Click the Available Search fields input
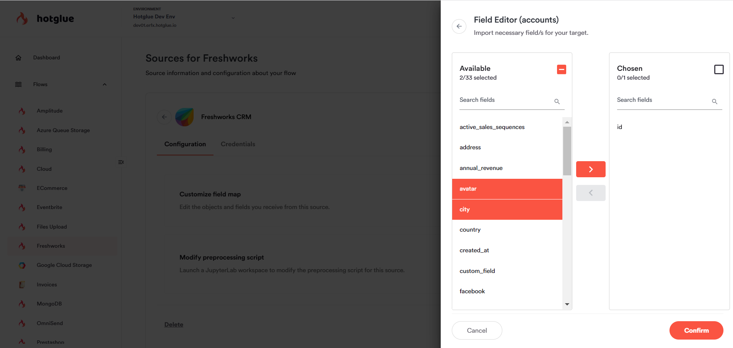The width and height of the screenshot is (733, 348). (x=505, y=100)
